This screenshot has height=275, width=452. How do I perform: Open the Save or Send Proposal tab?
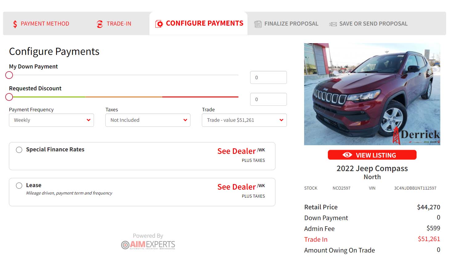369,24
